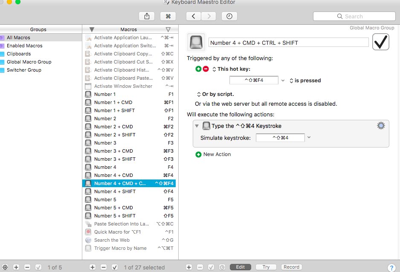Select the 'Number 4 + CMD + C...' row
Viewport: 400px width, 272px height.
pyautogui.click(x=129, y=183)
